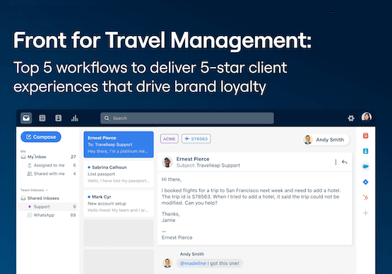Click the Andy Smith assignee button

[x=326, y=140]
